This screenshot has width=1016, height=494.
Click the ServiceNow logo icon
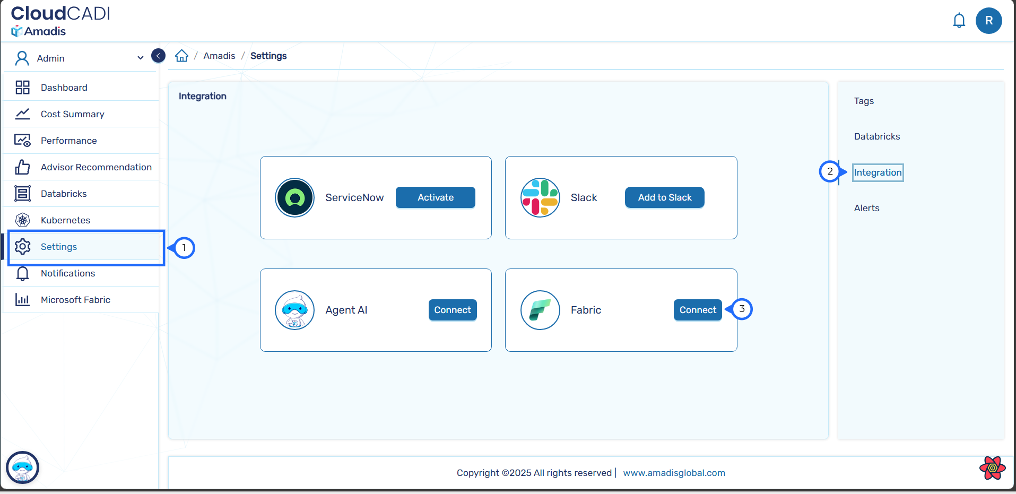[x=294, y=197]
